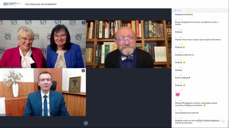This screenshot has height=128, width=229.
Task: Click the microphone icon on Artur Barciś's video
Action: click(169, 23)
